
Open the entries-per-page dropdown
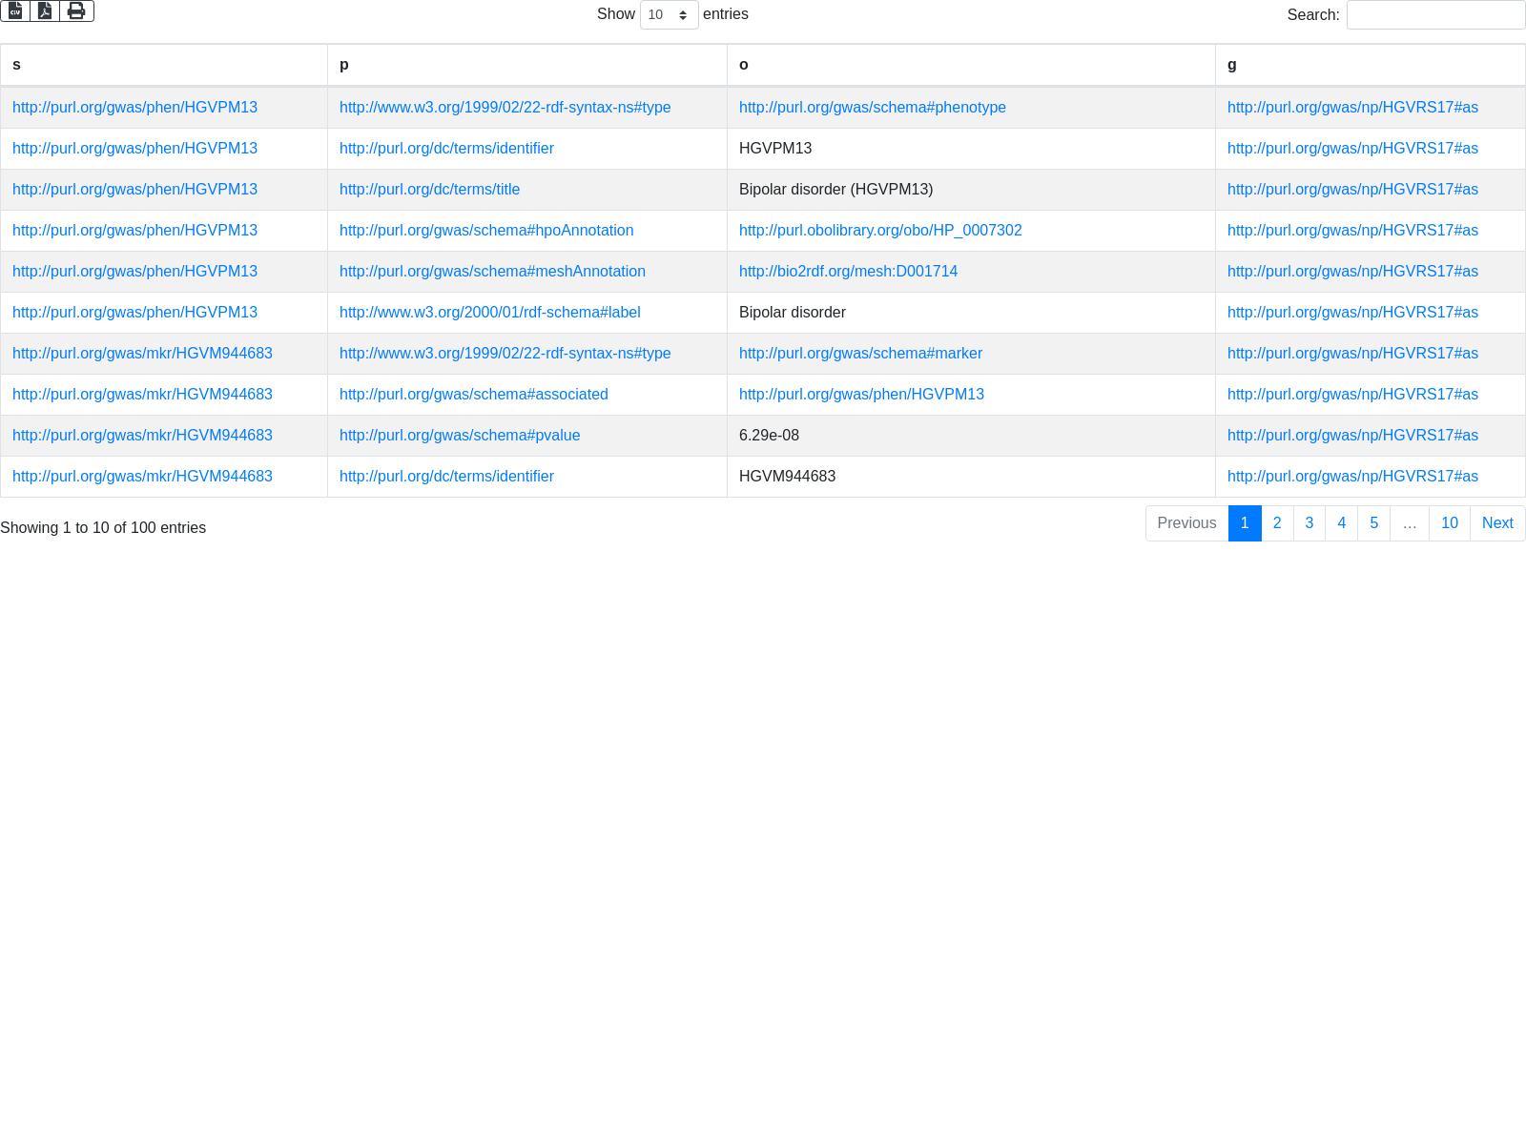point(669,14)
